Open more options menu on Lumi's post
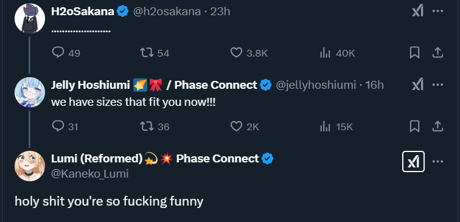460x222 pixels. click(437, 162)
